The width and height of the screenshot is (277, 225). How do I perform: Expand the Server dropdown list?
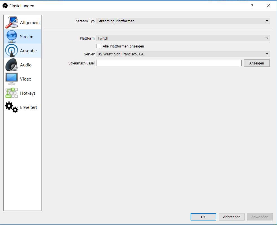tap(183, 54)
